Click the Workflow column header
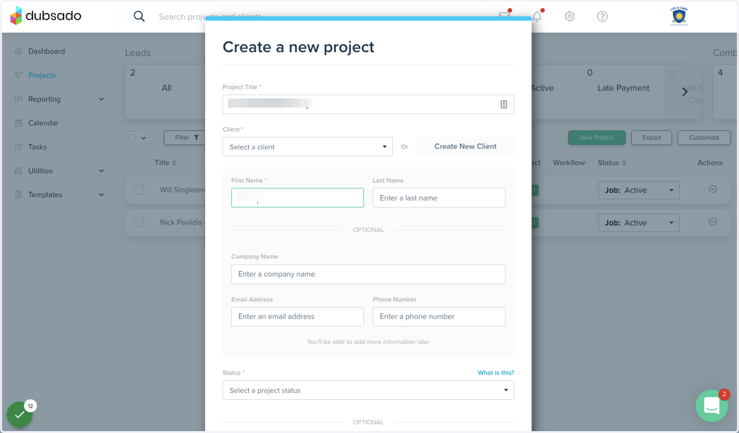Image resolution: width=739 pixels, height=433 pixels. (x=568, y=163)
